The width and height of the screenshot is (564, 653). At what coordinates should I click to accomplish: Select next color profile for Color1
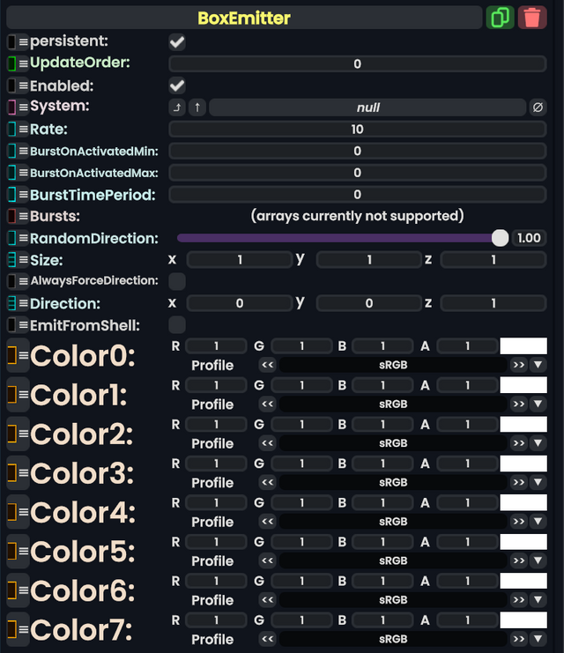pyautogui.click(x=519, y=404)
